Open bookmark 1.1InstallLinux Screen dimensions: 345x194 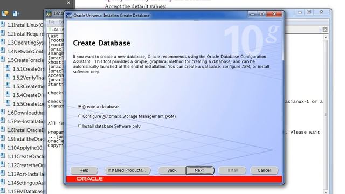25,25
